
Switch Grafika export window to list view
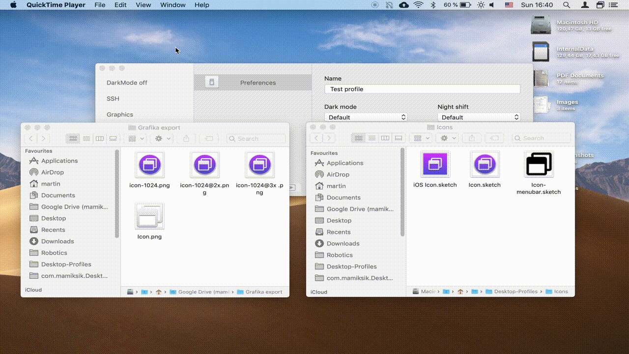pos(86,139)
